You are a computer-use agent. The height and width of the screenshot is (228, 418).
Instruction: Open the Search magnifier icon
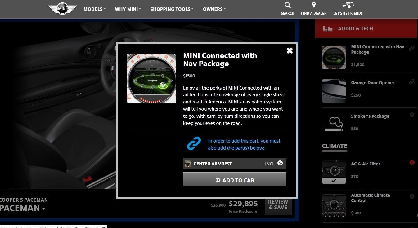(x=288, y=5)
